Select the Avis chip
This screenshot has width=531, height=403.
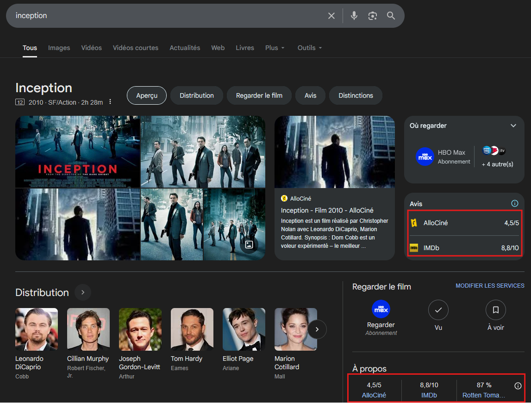[x=310, y=95]
